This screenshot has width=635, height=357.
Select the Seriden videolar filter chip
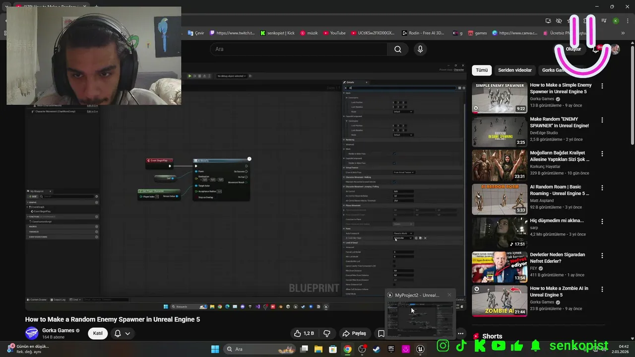click(x=515, y=70)
